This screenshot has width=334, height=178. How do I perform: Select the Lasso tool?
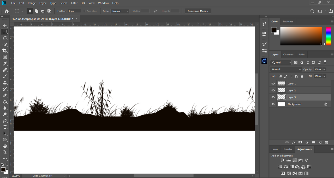[5, 38]
